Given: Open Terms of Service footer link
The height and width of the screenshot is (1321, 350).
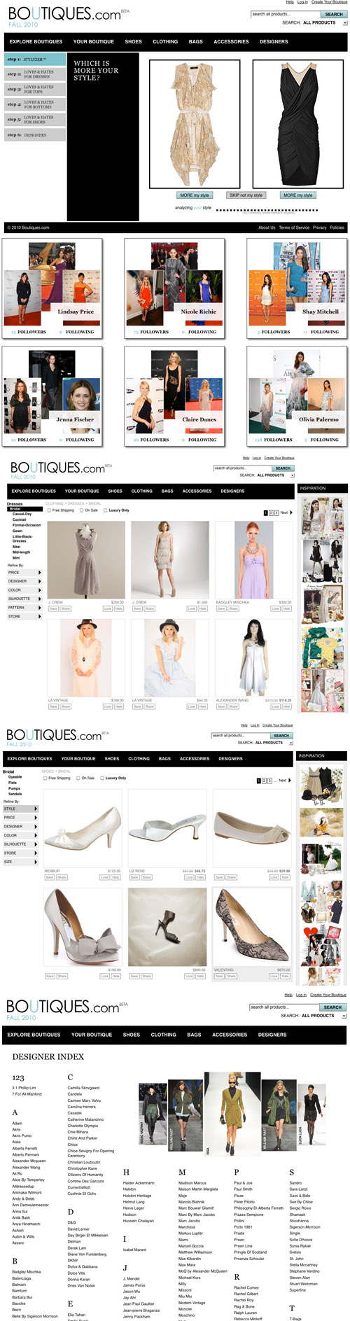Looking at the screenshot, I should (294, 228).
